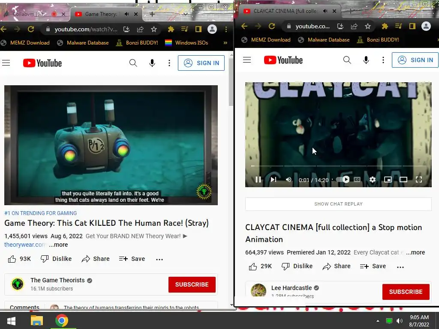Go back in right Chrome window
Image resolution: width=439 pixels, height=329 pixels.
click(244, 26)
